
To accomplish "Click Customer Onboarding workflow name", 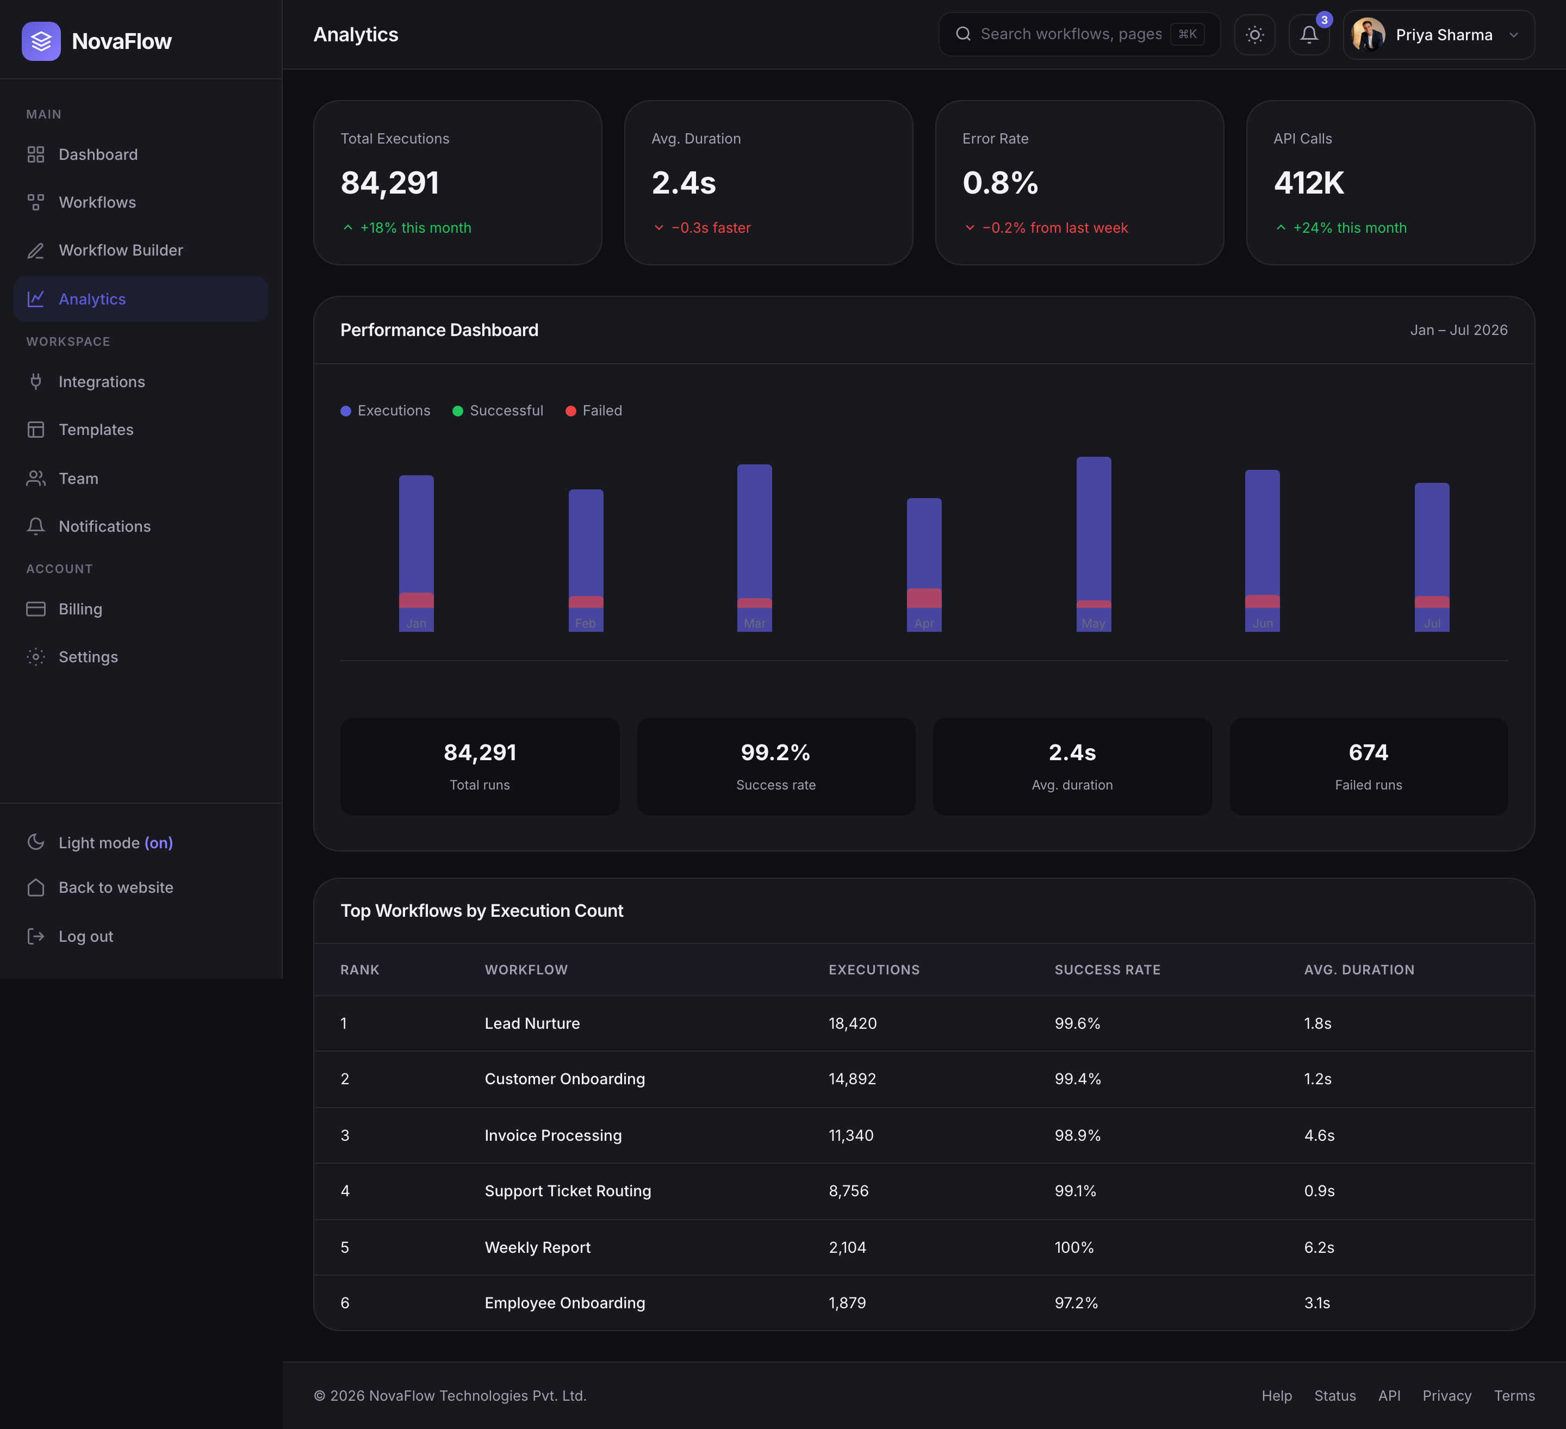I will [x=565, y=1079].
